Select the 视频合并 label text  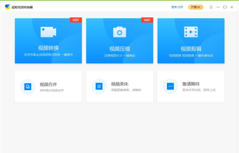(48, 84)
